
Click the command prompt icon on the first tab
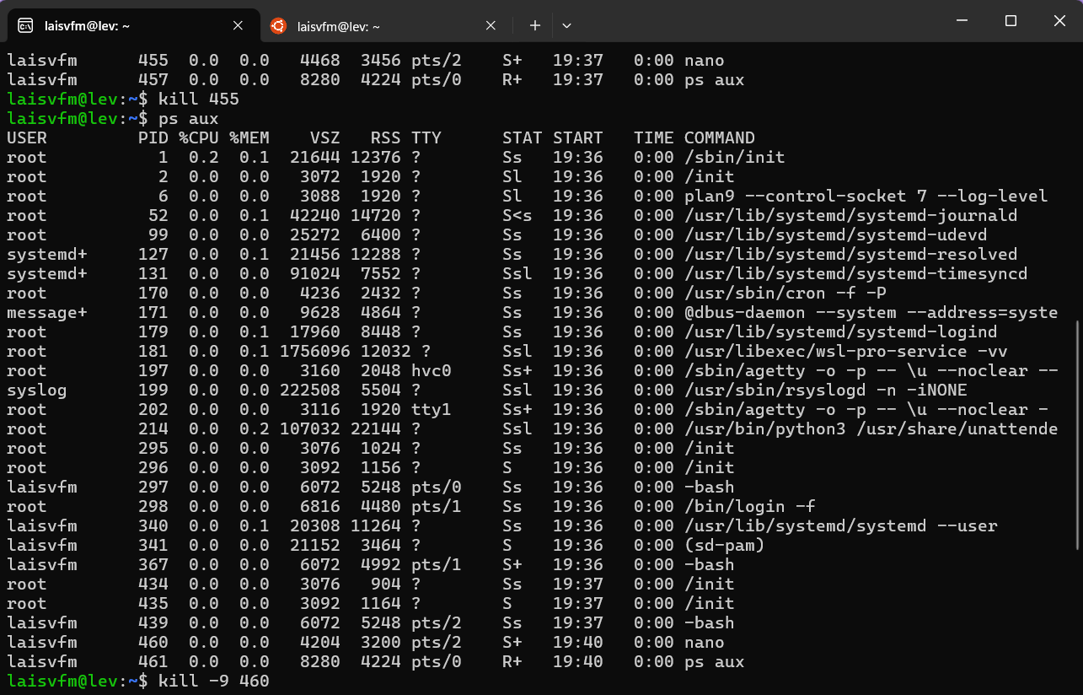point(26,25)
